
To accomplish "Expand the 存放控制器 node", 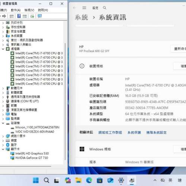I will pyautogui.click(x=3, y=27).
